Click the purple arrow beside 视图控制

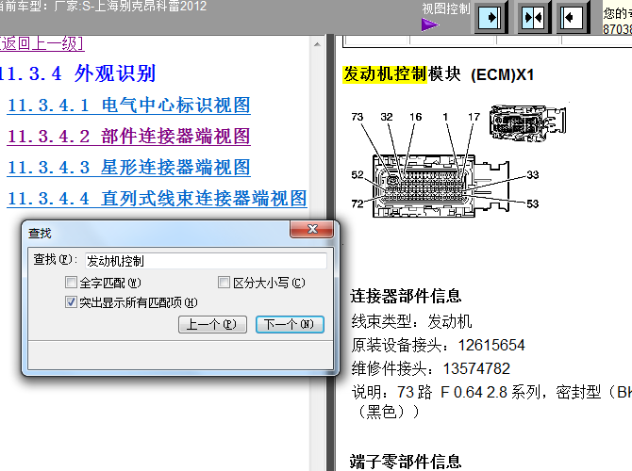click(x=429, y=24)
